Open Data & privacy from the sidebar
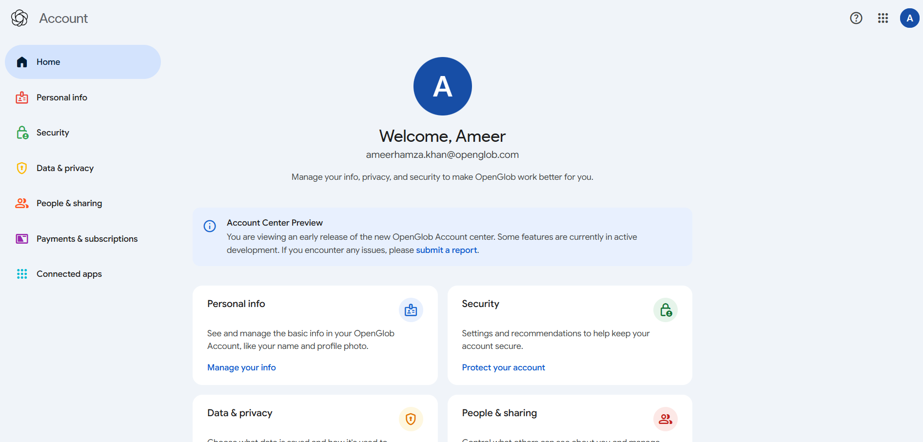 pos(65,168)
